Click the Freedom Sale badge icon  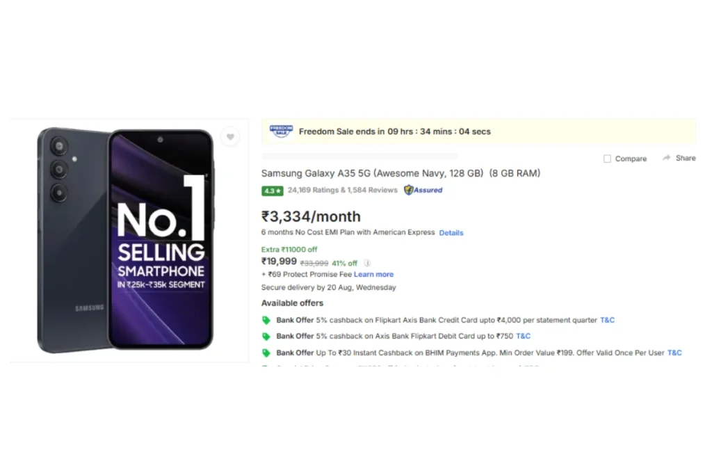pos(281,131)
